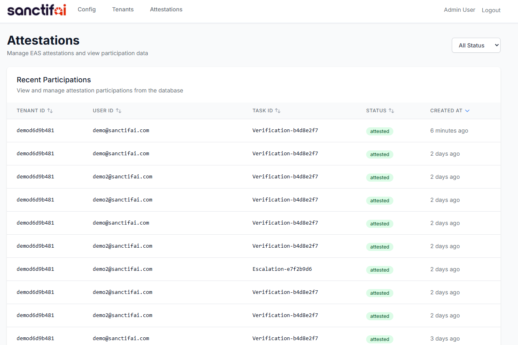518x345 pixels.
Task: Select the Attestations nav item
Action: (x=166, y=9)
